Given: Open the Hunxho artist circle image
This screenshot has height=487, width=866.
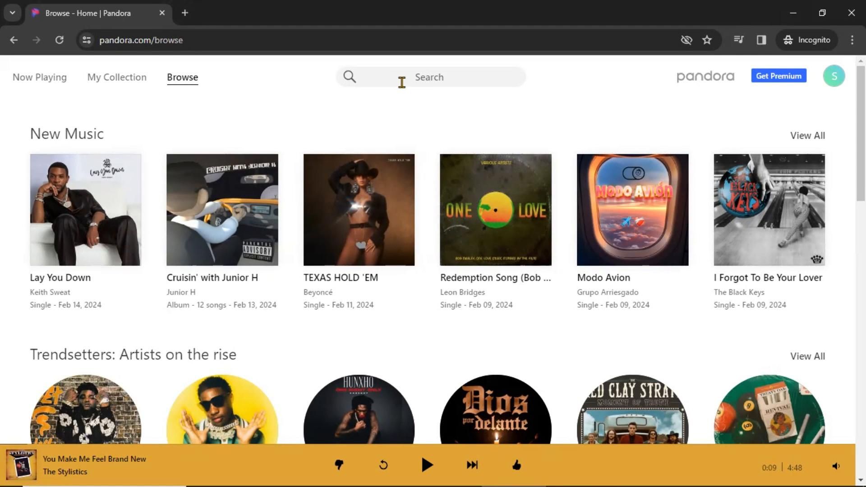Looking at the screenshot, I should (359, 409).
